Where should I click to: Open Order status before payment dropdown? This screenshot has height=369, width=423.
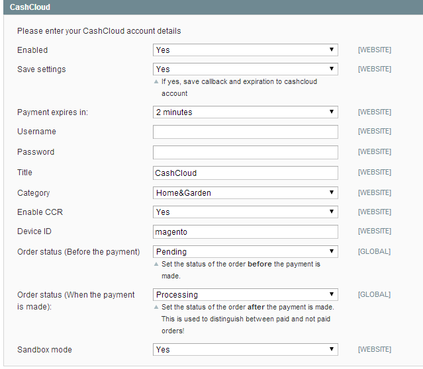point(245,251)
